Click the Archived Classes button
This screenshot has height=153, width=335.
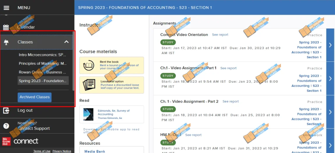click(35, 97)
